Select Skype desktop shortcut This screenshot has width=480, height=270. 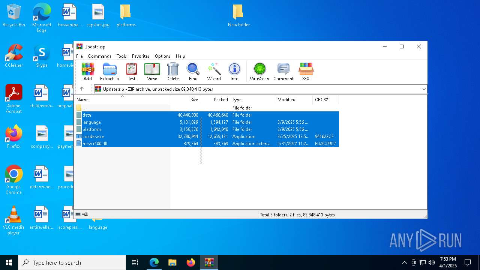point(42,56)
